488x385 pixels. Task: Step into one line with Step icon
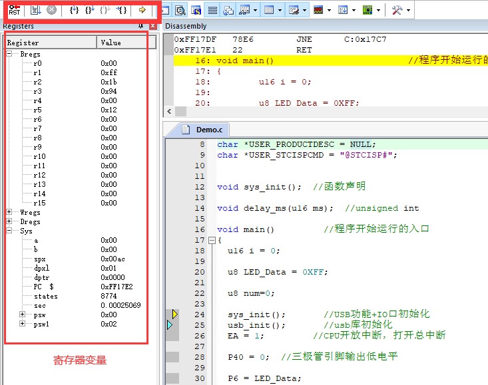(74, 10)
